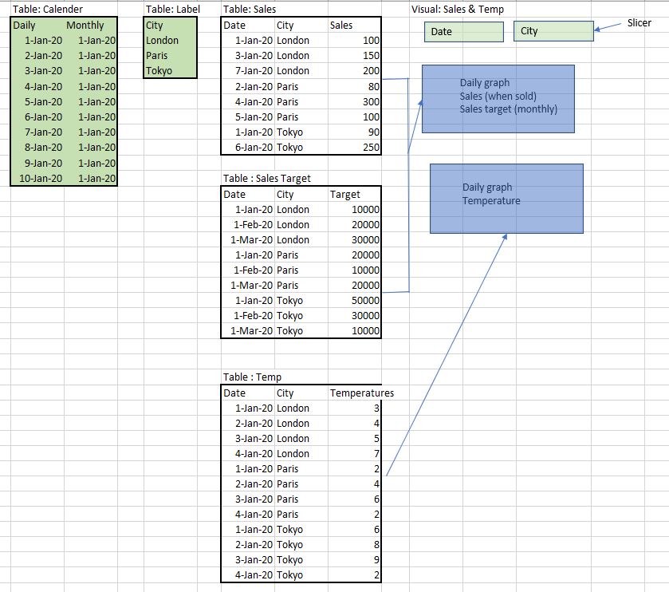Select the sales value 200
Image resolution: width=669 pixels, height=592 pixels.
371,71
